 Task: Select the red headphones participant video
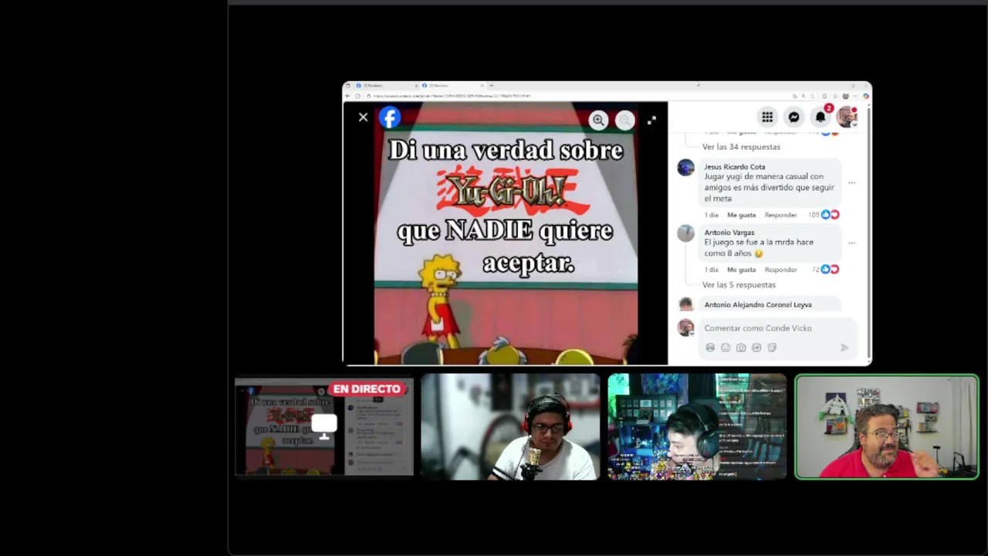click(510, 427)
